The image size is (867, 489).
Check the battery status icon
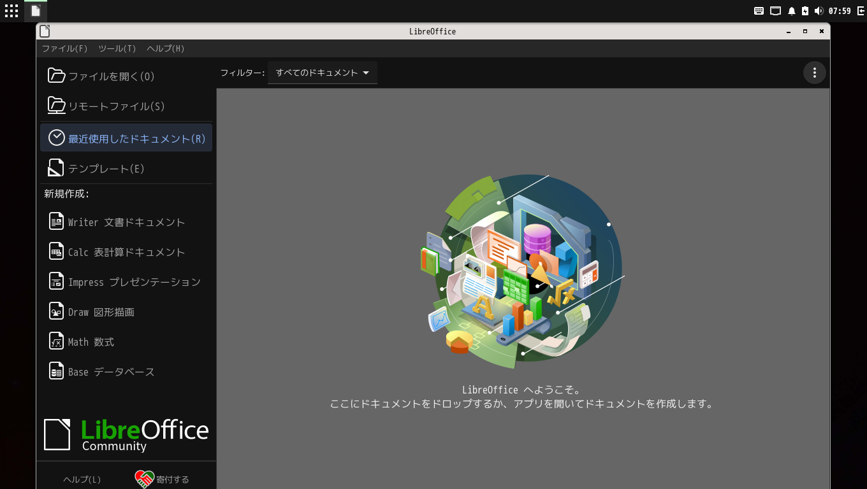tap(805, 11)
